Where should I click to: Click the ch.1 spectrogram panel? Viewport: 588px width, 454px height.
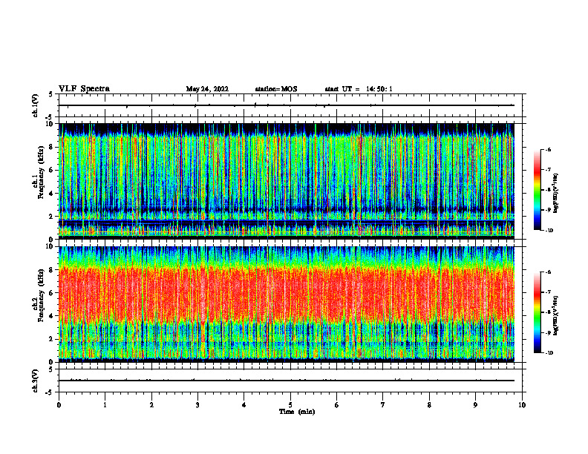[286, 181]
